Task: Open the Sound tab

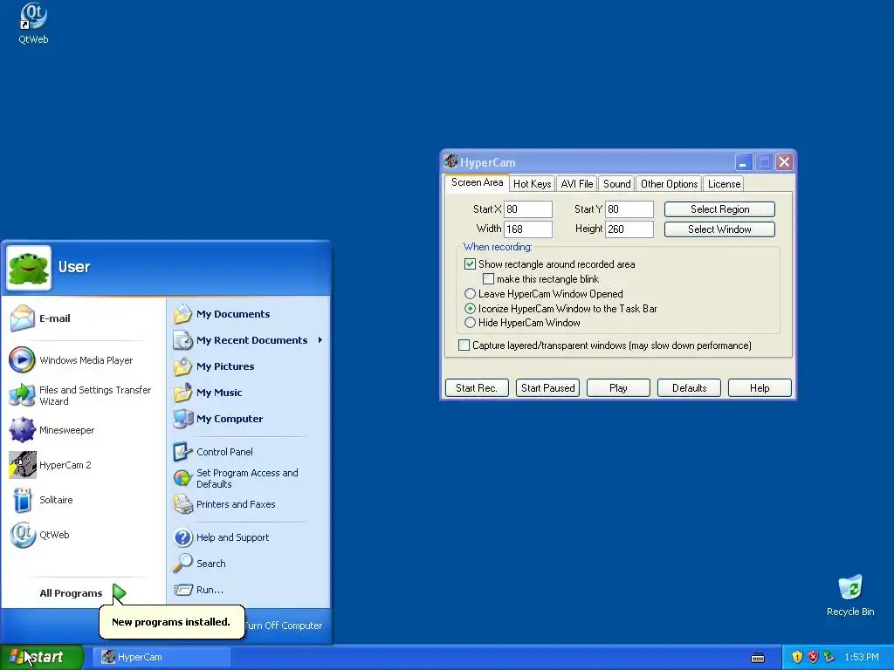Action: pyautogui.click(x=617, y=184)
